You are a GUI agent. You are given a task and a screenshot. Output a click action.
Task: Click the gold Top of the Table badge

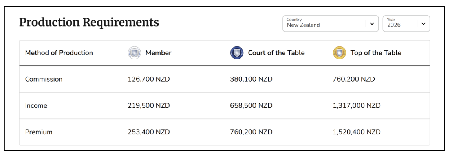coord(339,53)
